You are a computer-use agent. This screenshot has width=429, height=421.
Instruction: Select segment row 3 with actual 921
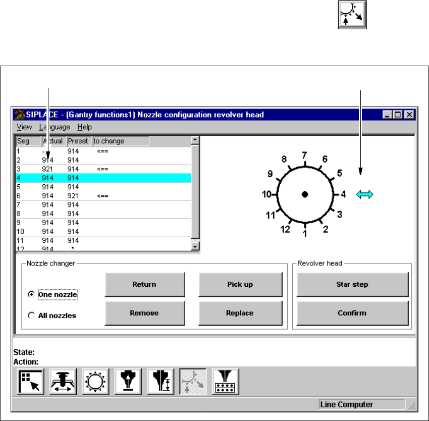[x=103, y=169]
